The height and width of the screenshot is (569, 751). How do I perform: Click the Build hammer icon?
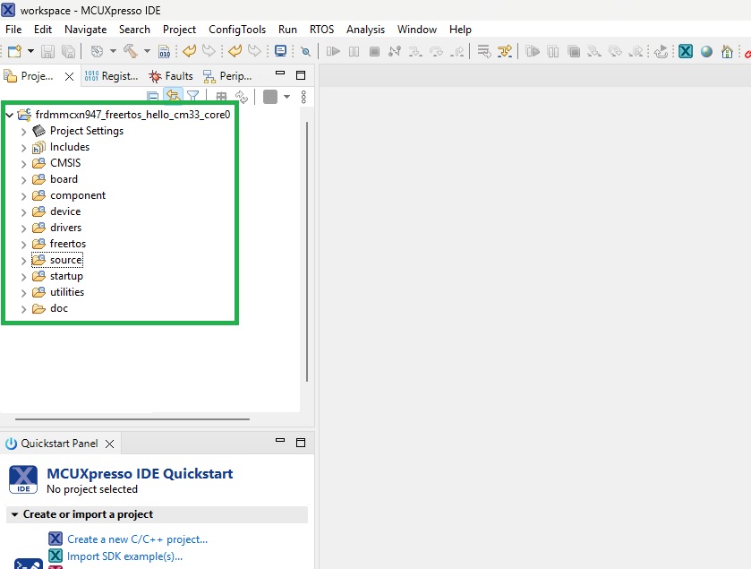(132, 51)
